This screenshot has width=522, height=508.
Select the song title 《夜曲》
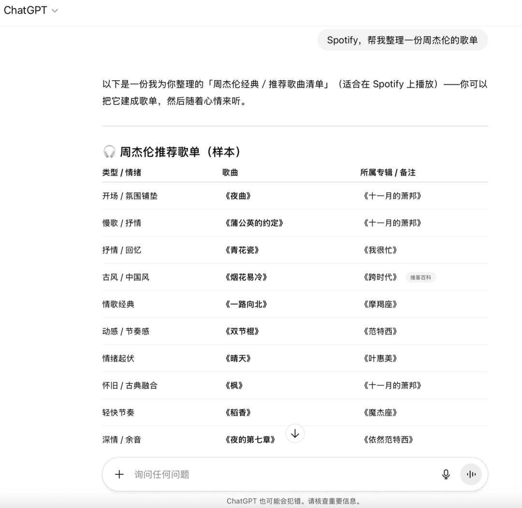pyautogui.click(x=238, y=196)
